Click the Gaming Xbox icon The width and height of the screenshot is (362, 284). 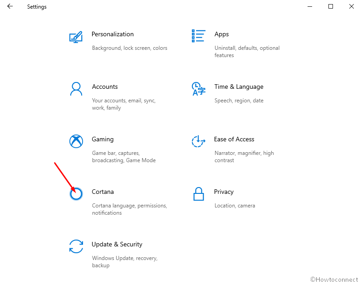pyautogui.click(x=76, y=141)
